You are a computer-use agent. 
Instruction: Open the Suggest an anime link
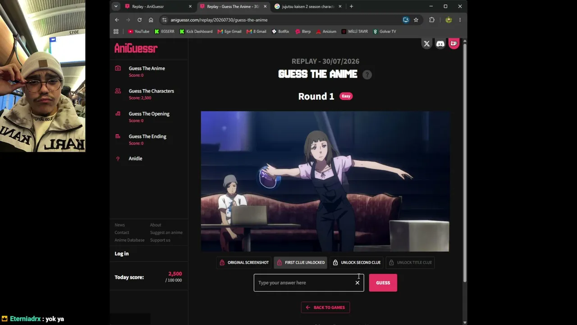166,232
